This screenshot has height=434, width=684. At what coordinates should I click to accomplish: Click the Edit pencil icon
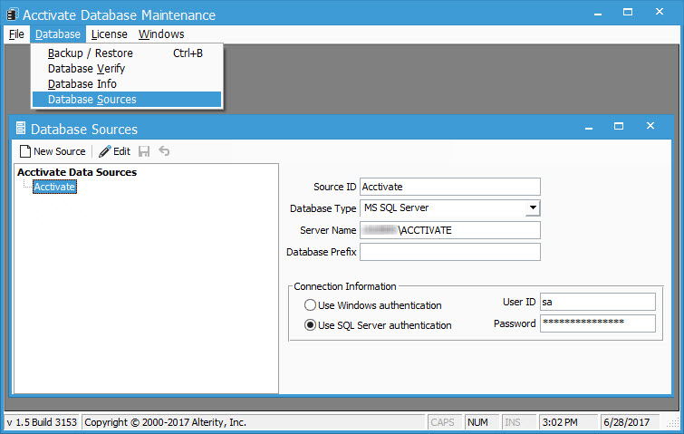[x=105, y=151]
